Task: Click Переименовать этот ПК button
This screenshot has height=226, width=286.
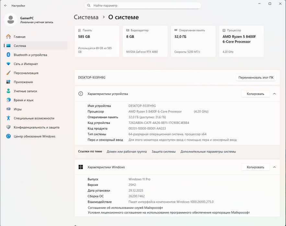Action: pos(256,77)
